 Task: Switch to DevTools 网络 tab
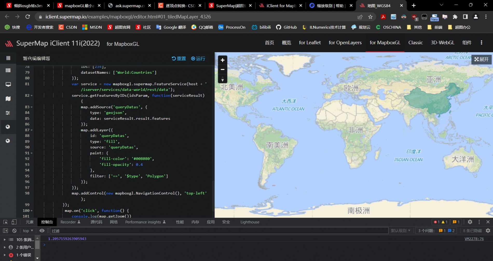pyautogui.click(x=114, y=222)
